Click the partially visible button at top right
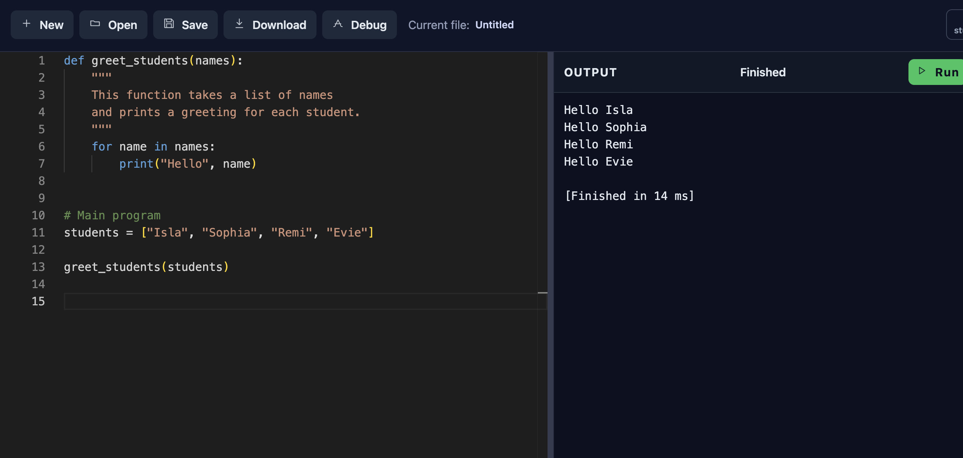This screenshot has height=458, width=963. (957, 25)
